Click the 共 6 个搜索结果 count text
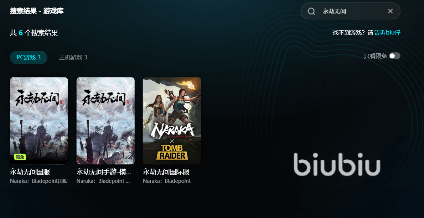Screen dimensions: 424x218 [34, 33]
